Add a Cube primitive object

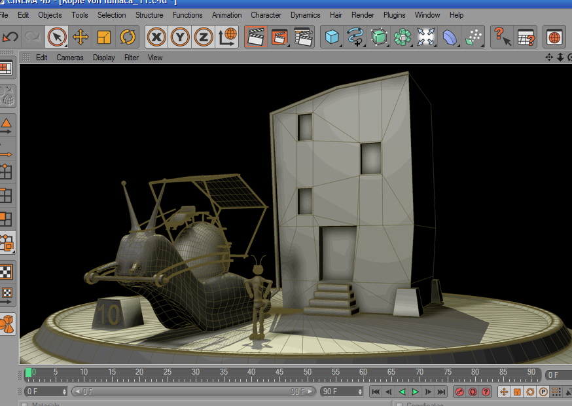[332, 37]
